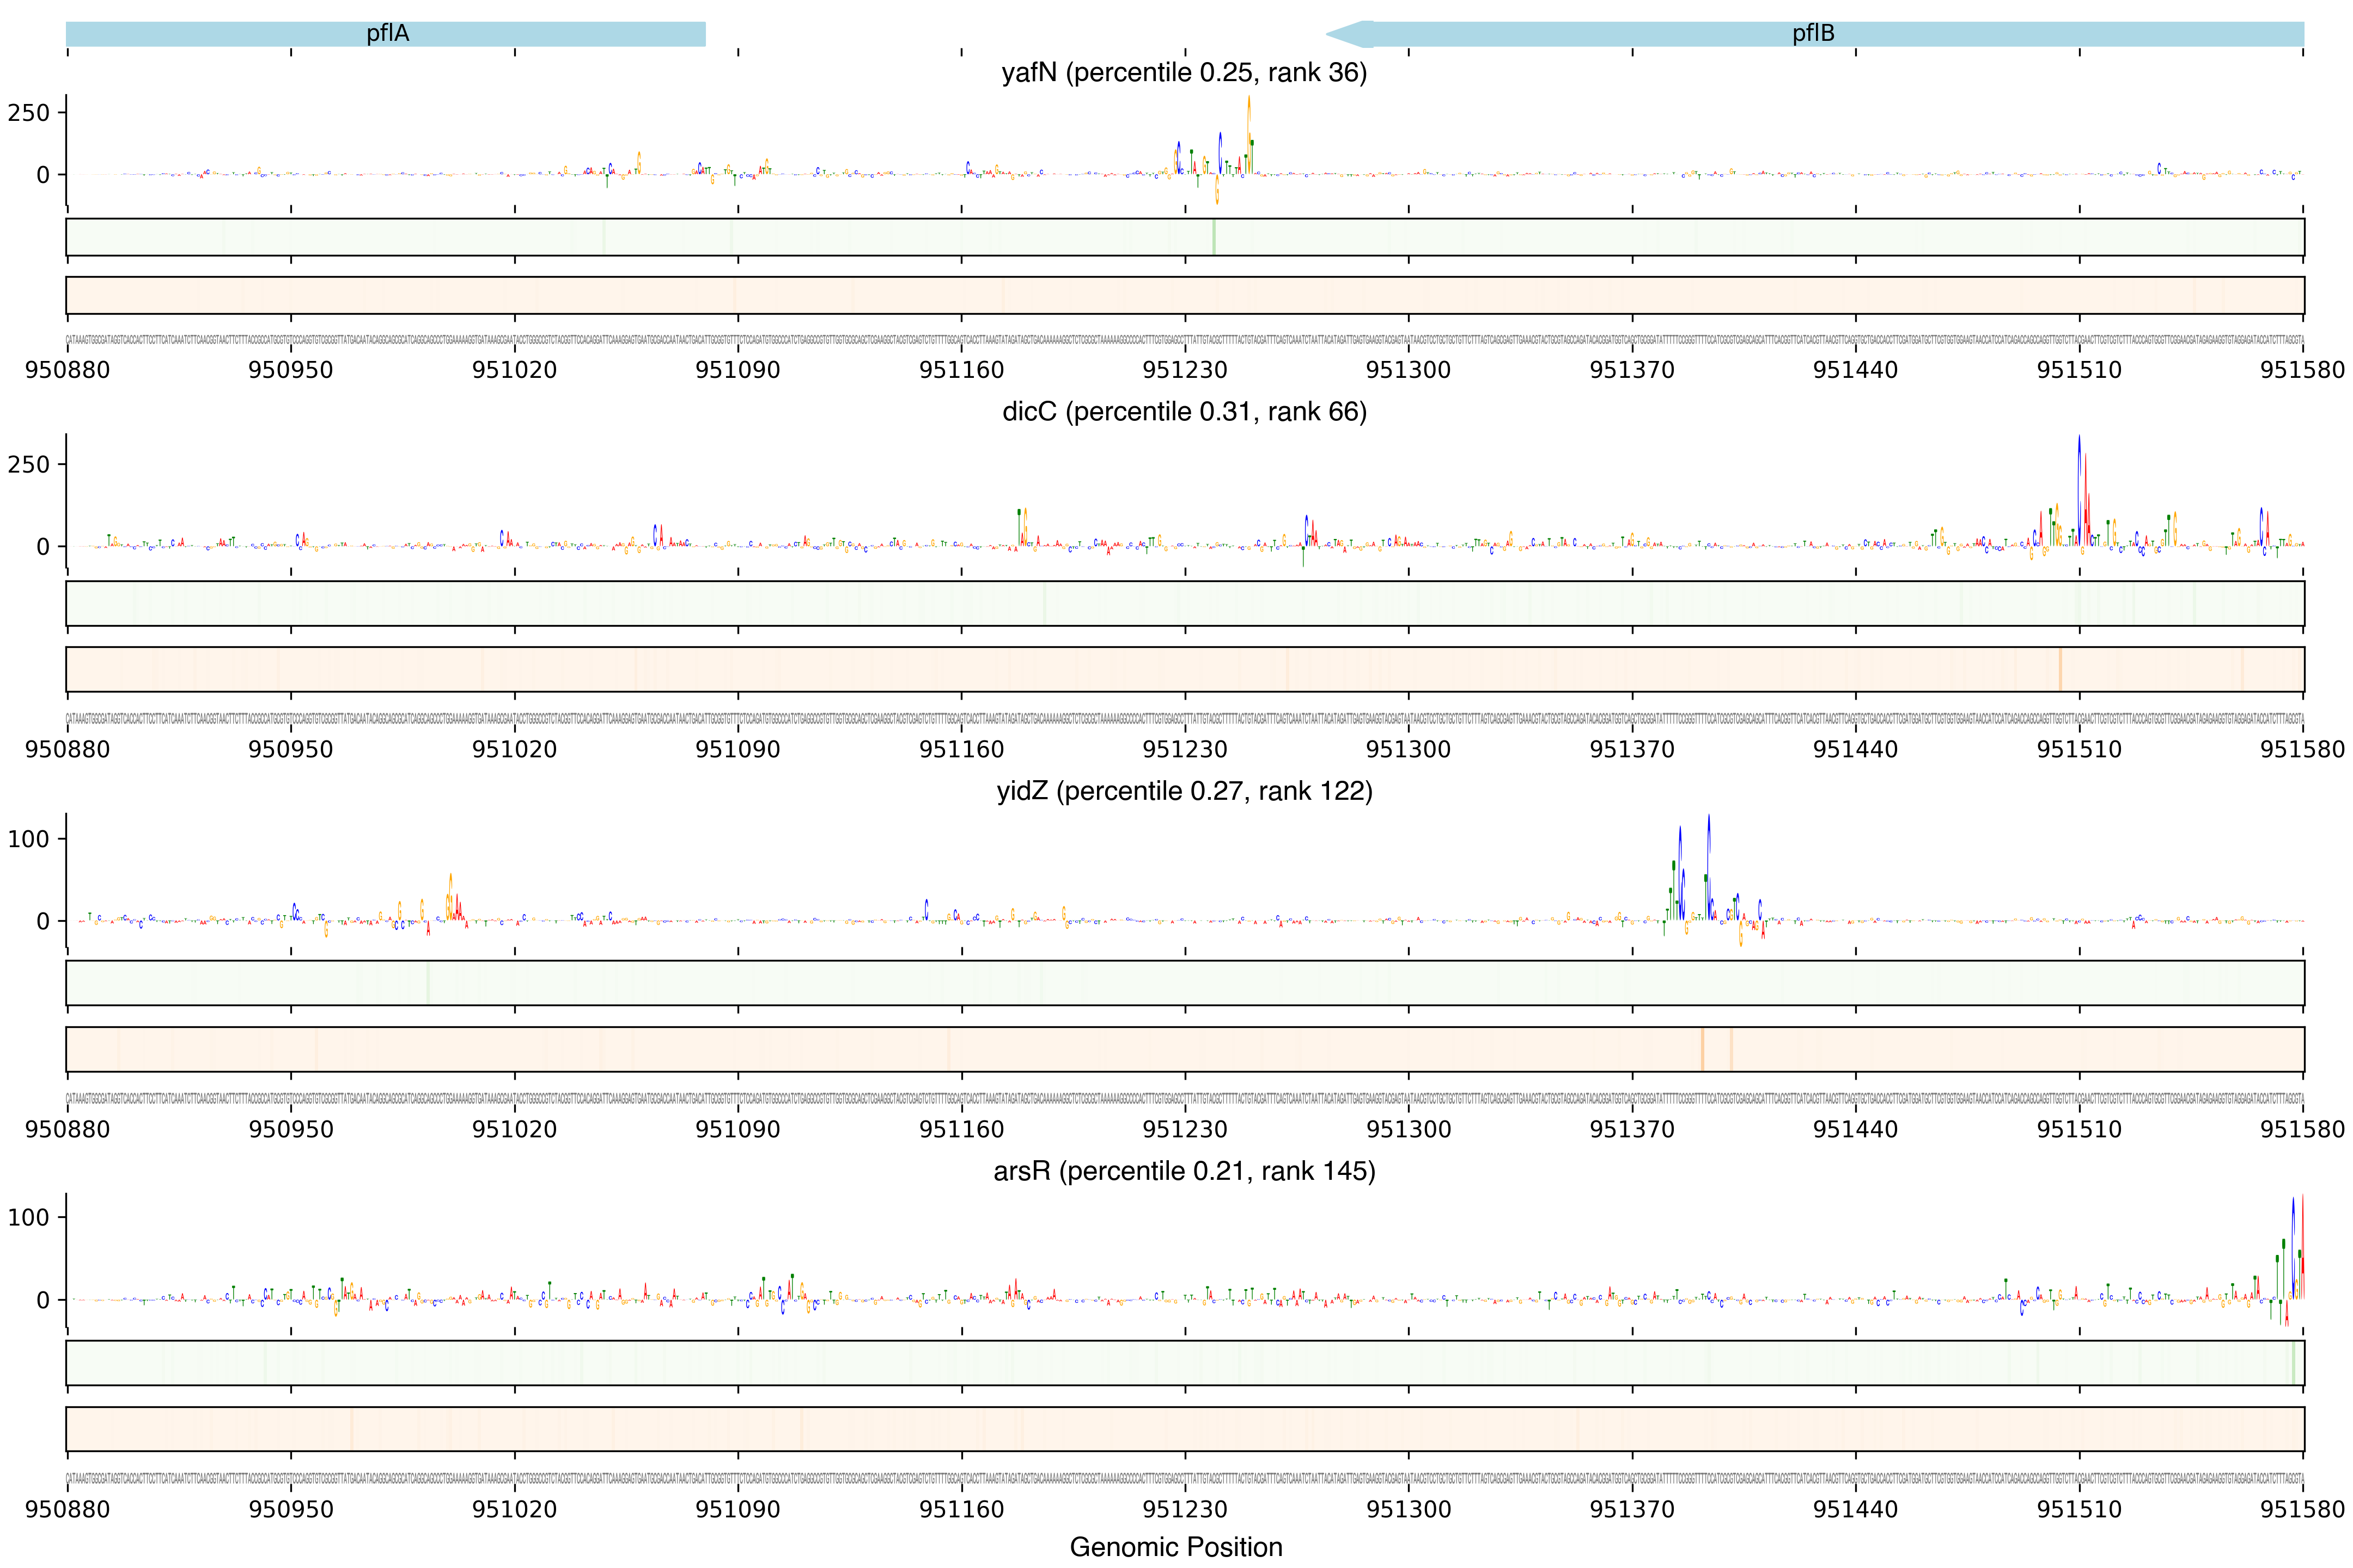Click 951580 tick label on bottom-most axis
Screen dimensions: 2353x1568
pos(2302,1509)
